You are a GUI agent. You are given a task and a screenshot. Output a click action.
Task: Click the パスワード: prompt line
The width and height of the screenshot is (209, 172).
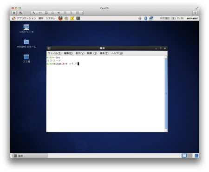(x=54, y=61)
